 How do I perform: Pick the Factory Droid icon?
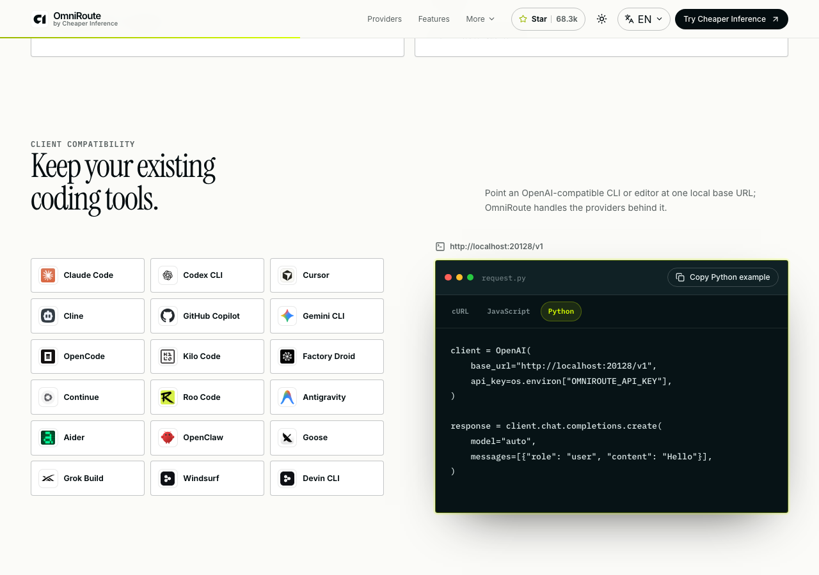pyautogui.click(x=287, y=356)
